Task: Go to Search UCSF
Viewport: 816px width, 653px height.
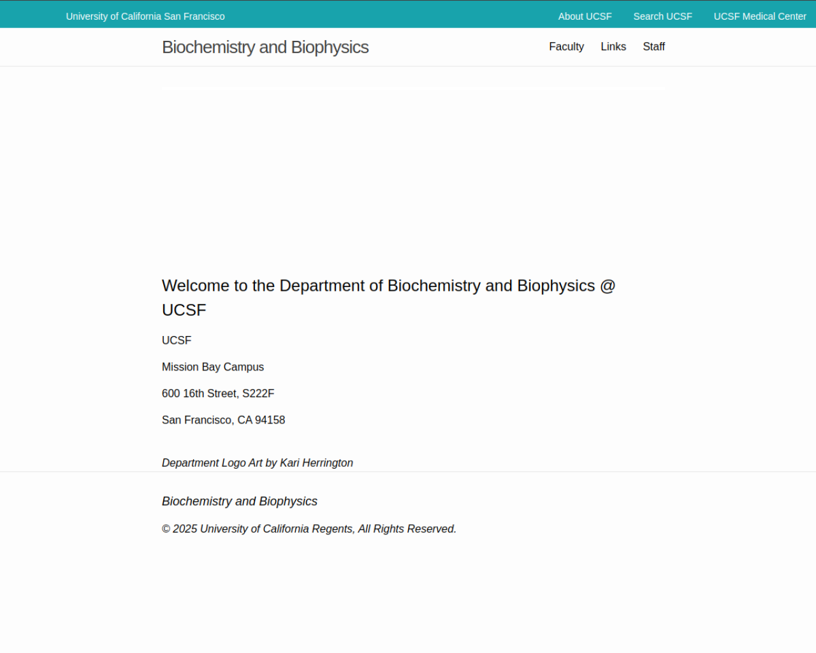Action: (x=662, y=17)
